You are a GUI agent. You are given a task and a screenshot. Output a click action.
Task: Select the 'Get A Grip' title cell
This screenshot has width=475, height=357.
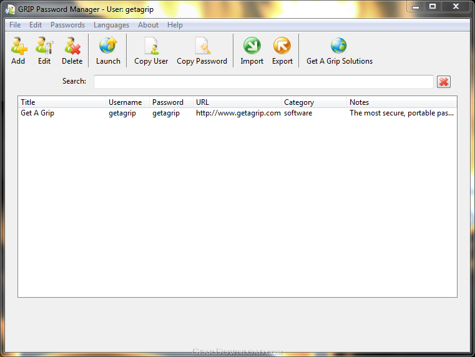click(37, 113)
